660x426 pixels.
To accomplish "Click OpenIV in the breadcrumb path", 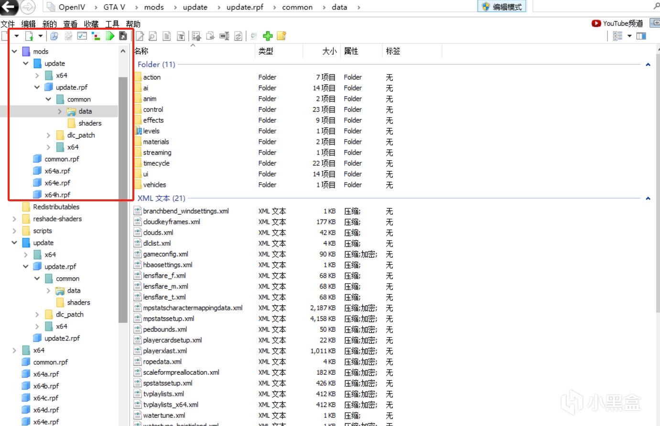I will (72, 7).
